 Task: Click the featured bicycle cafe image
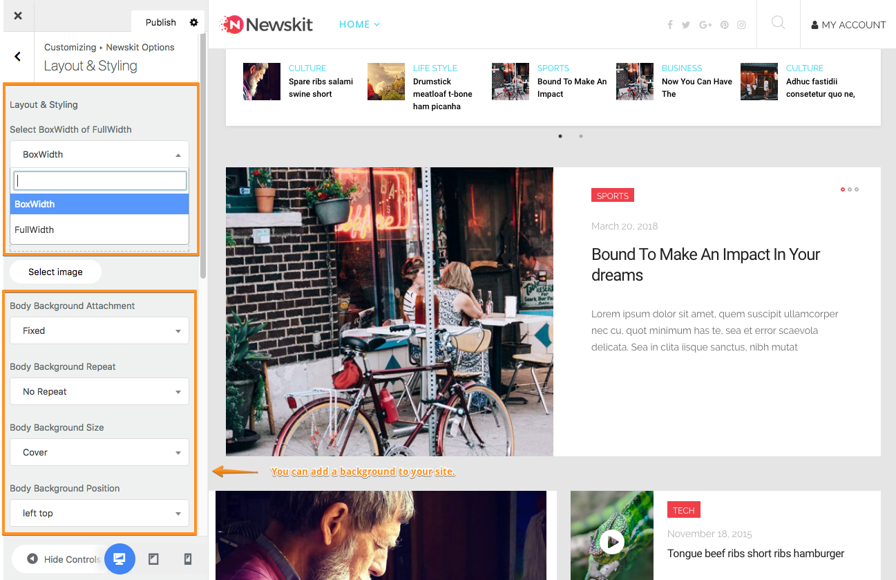click(390, 312)
